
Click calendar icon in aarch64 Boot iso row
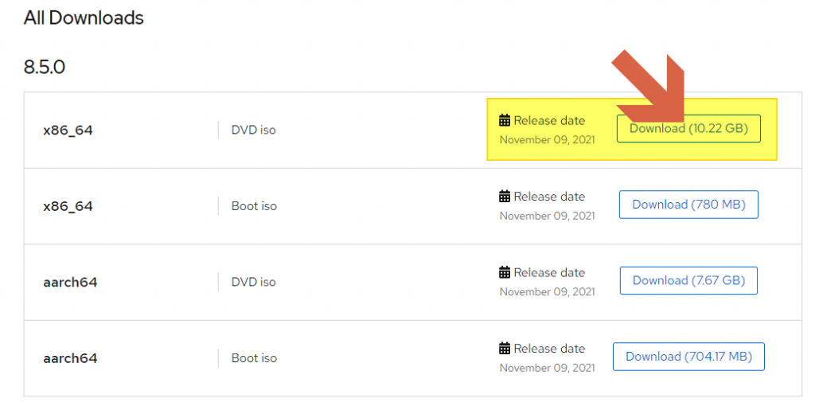505,349
